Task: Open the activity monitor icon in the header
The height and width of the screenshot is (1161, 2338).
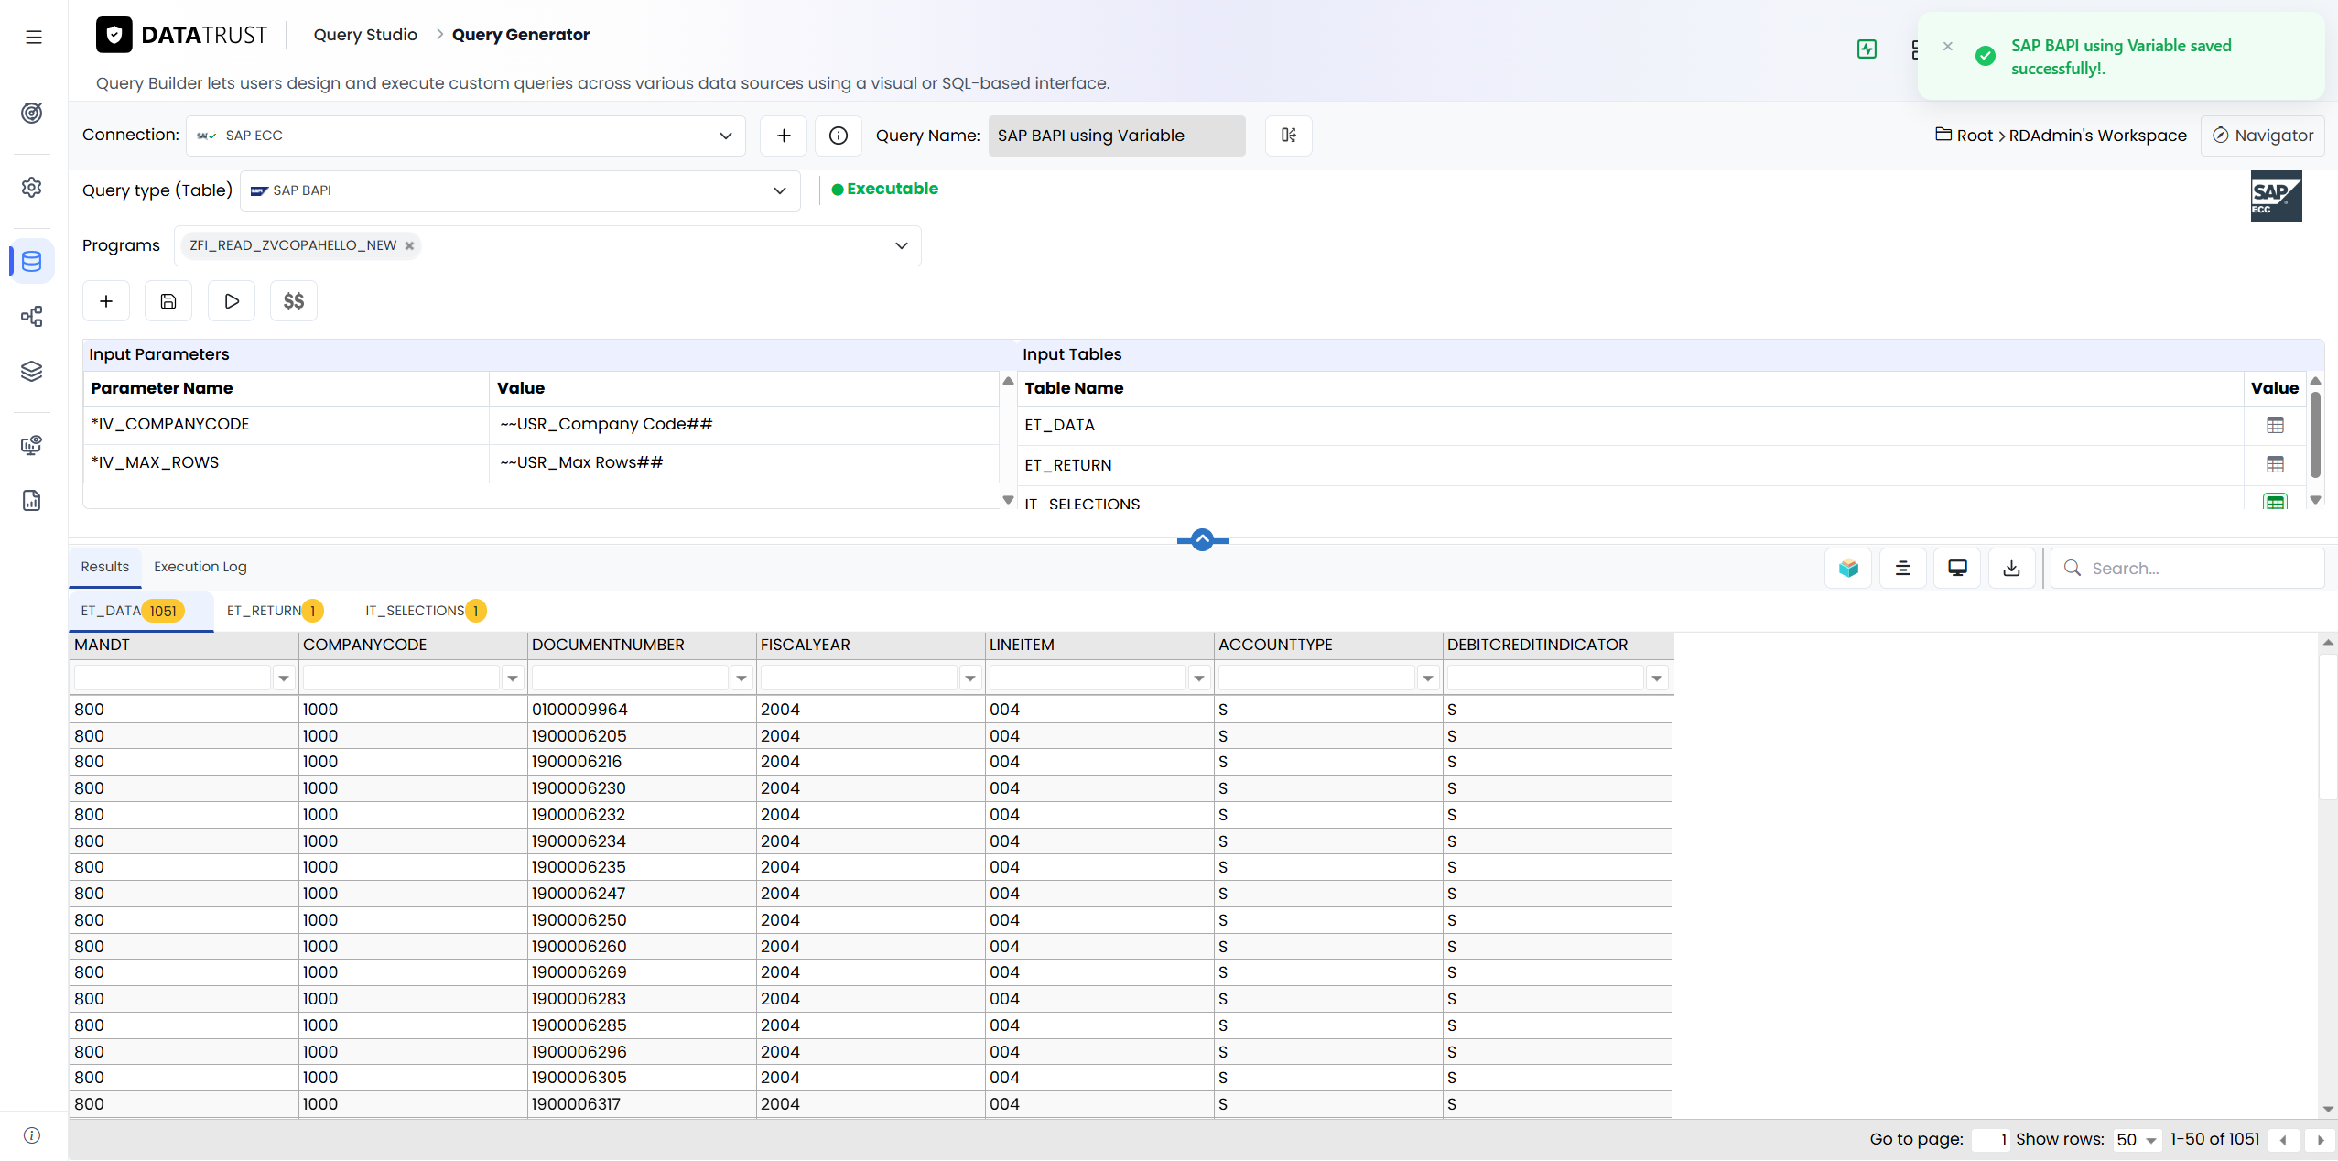Action: [x=1867, y=49]
